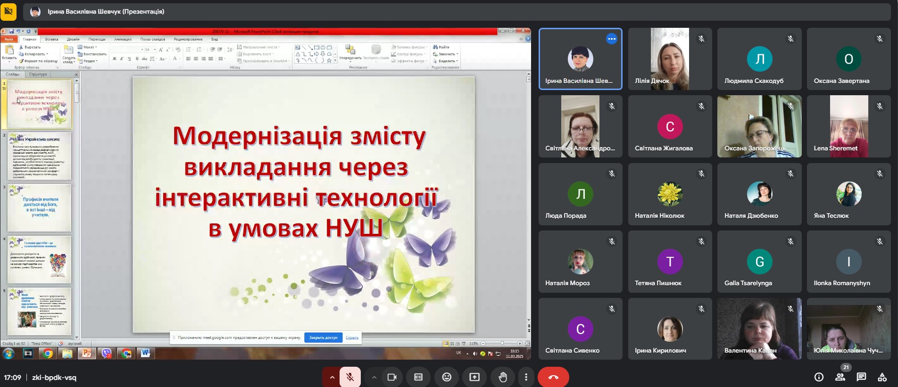Open Windows Start orb in shared screen
The height and width of the screenshot is (387, 898).
pos(8,354)
